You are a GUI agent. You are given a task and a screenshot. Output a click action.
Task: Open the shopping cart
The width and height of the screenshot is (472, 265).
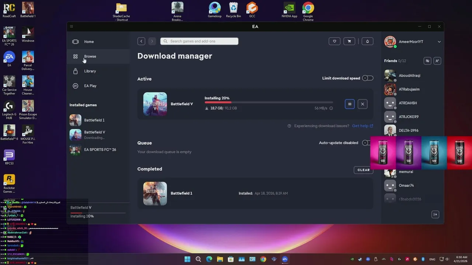(349, 41)
